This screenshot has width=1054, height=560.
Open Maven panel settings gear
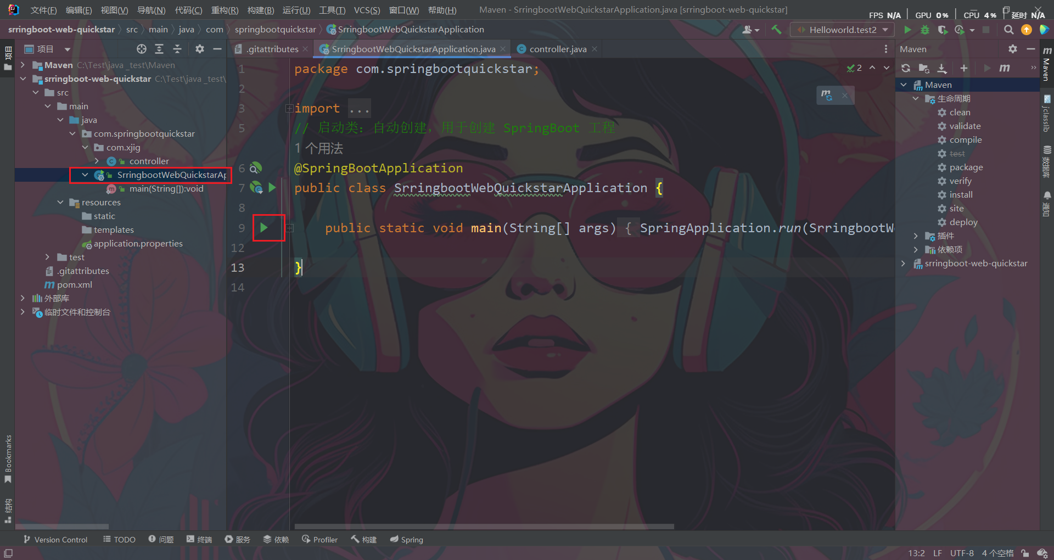click(x=1013, y=49)
